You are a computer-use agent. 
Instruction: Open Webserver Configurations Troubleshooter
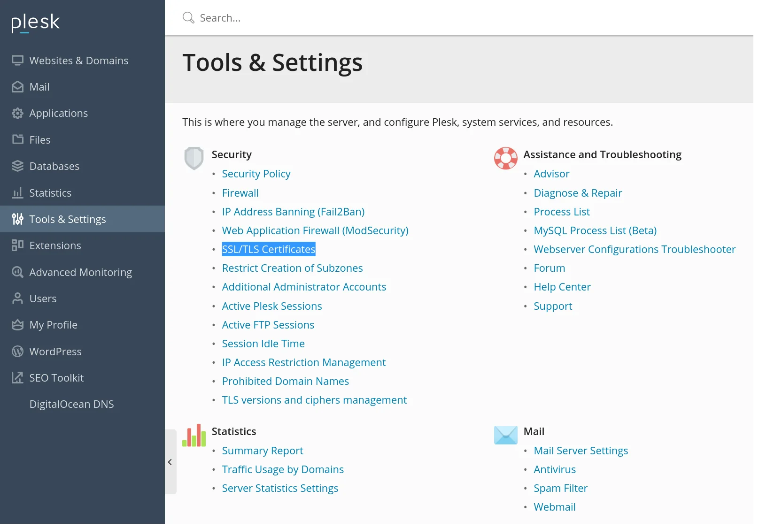pos(635,249)
